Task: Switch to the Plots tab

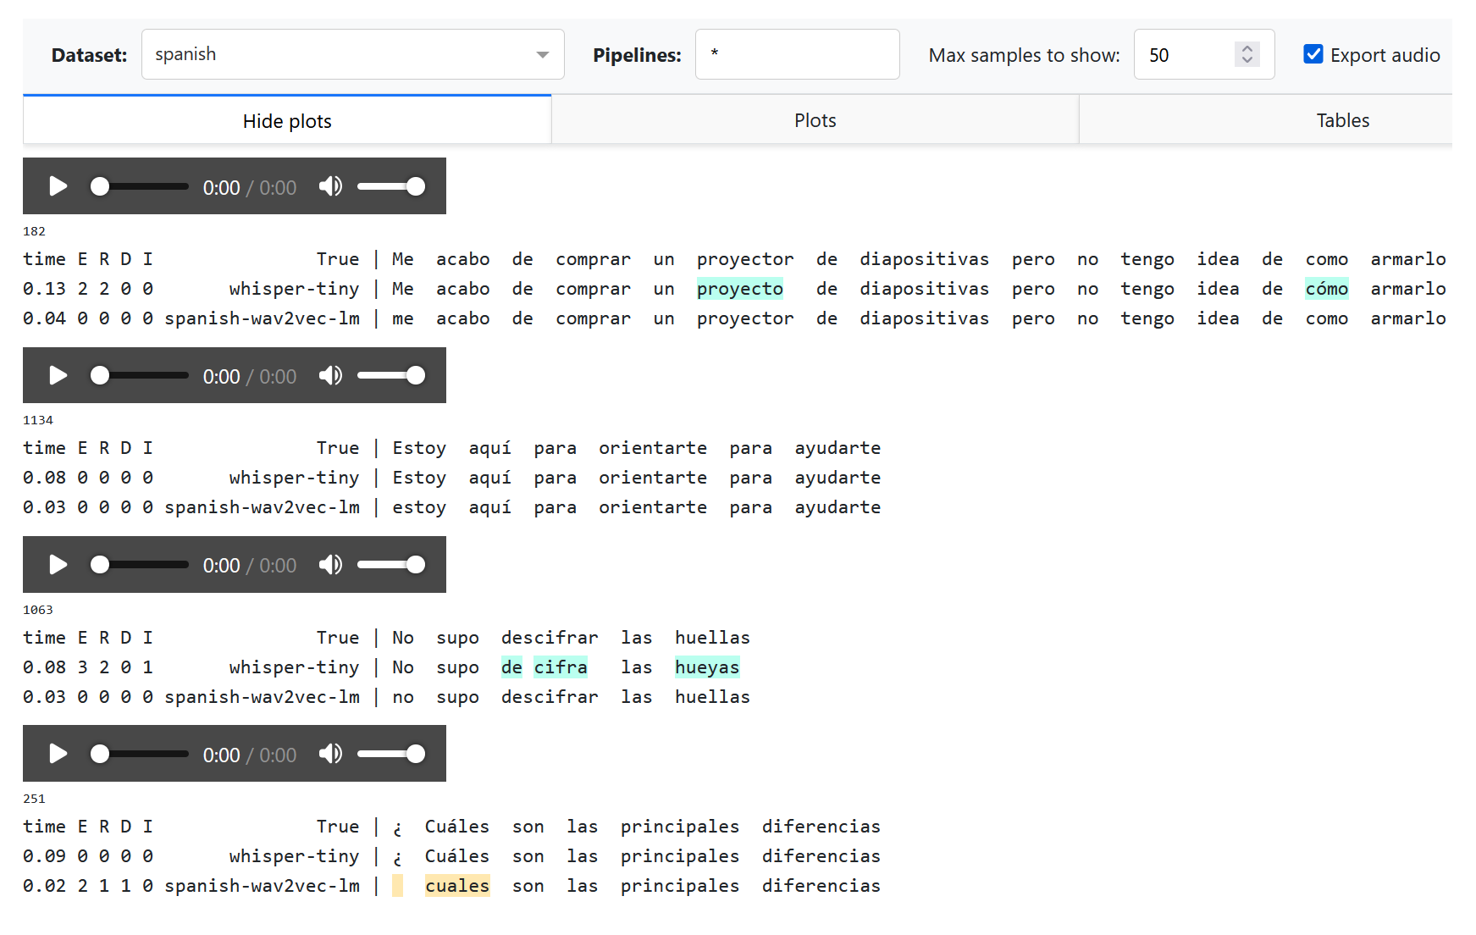Action: tap(814, 119)
